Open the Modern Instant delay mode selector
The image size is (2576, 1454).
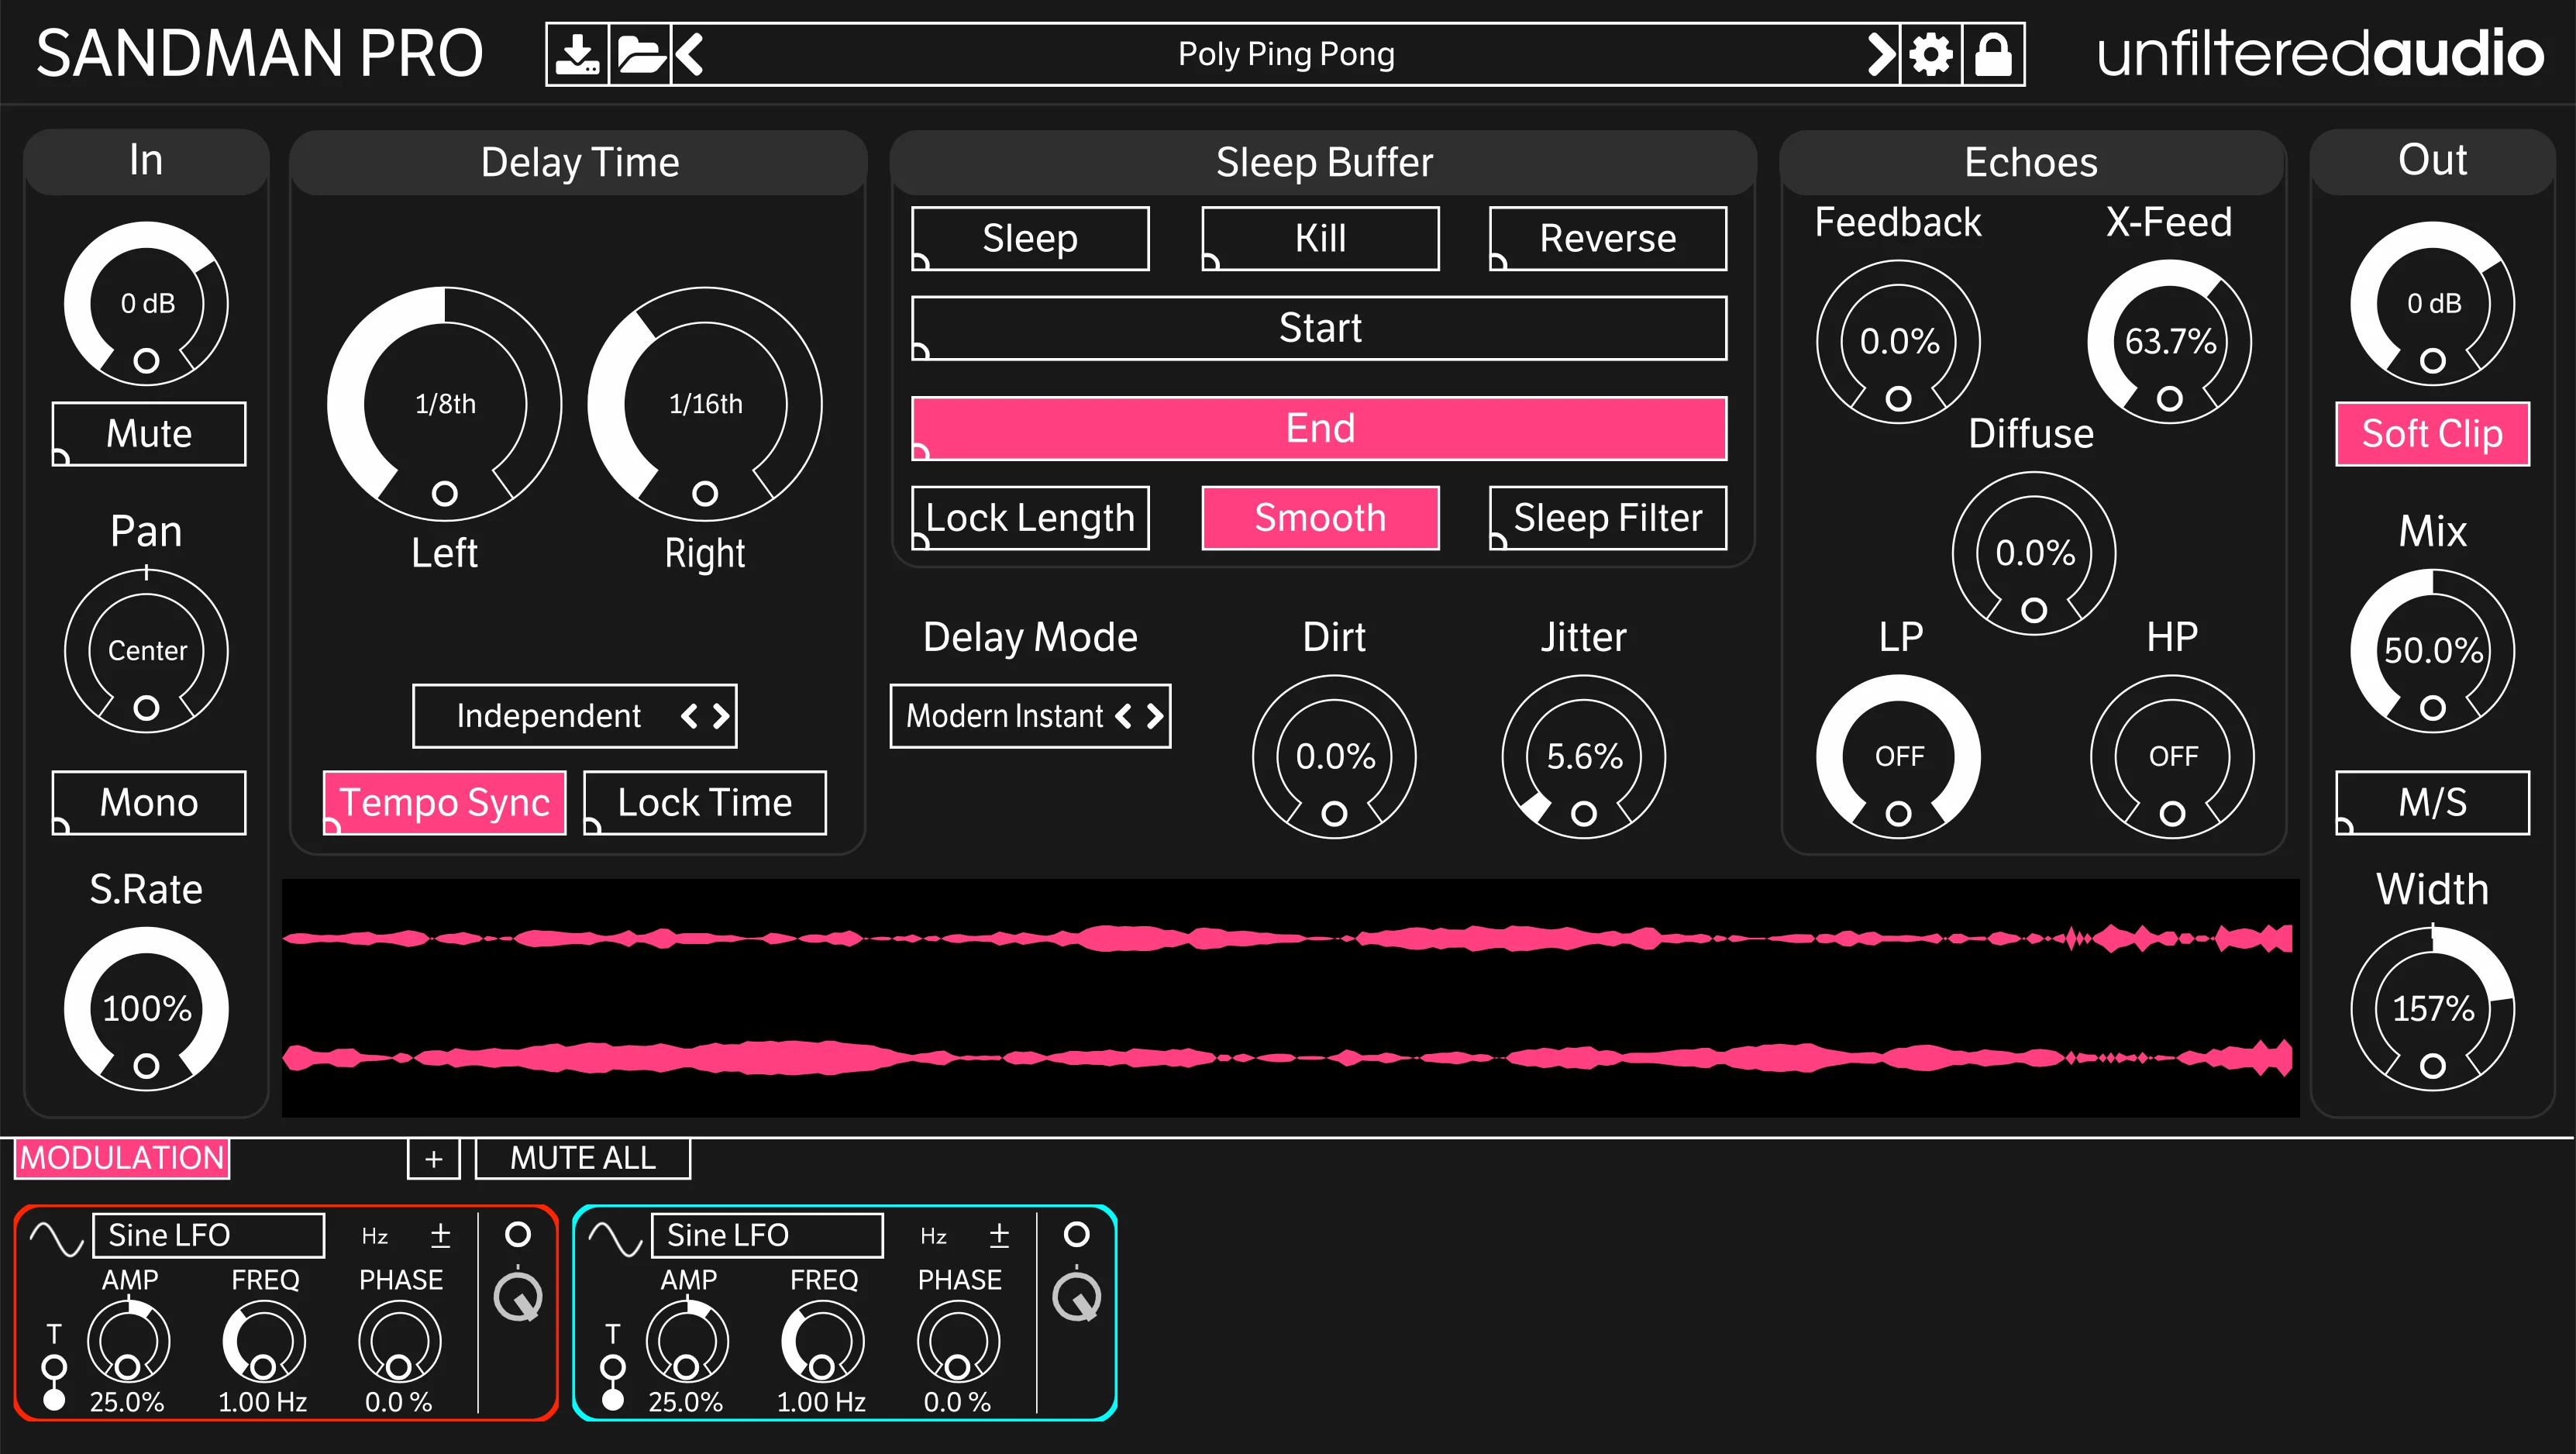pos(1029,716)
